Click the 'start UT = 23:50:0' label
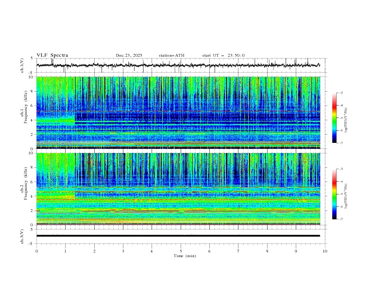Screen dimensions: 366x282 click(223, 55)
